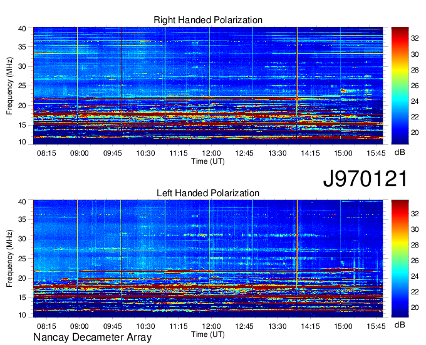
Task: Click the left-handed plot's dB color bar
Action: pyautogui.click(x=400, y=259)
